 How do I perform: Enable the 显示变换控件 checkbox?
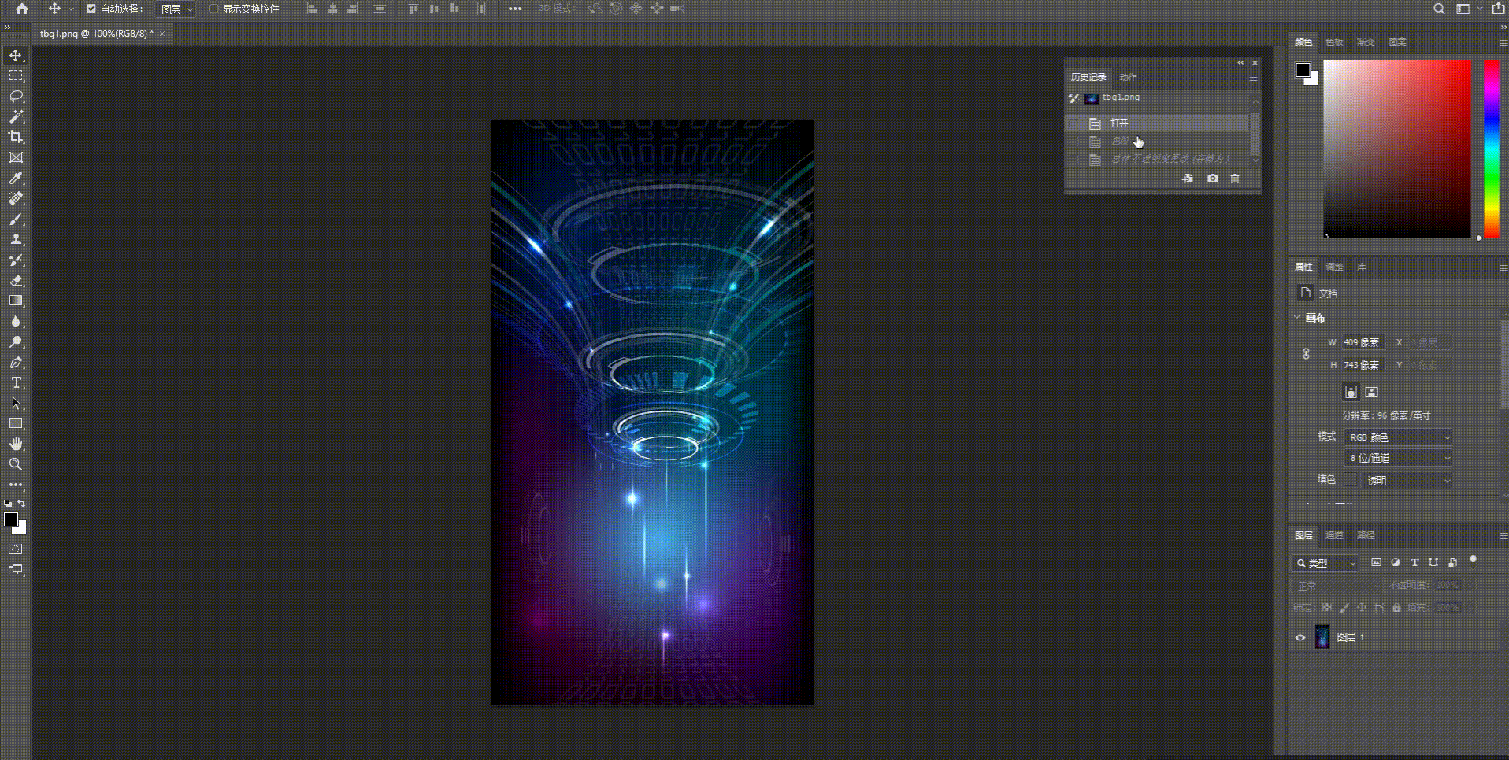[x=213, y=9]
